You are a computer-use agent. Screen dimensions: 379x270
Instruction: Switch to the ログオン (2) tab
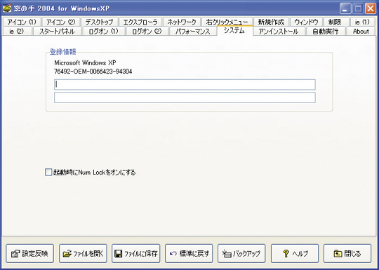click(147, 31)
